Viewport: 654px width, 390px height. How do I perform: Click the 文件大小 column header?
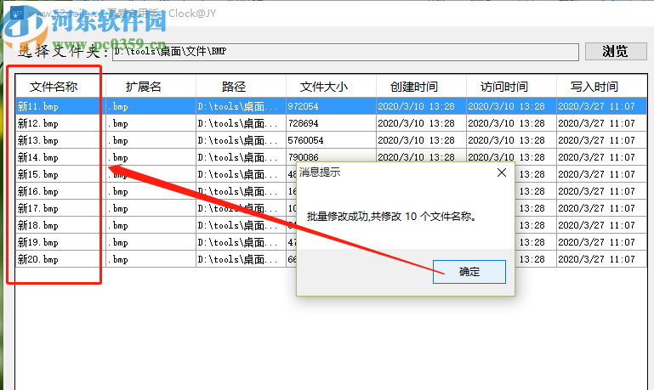[331, 87]
